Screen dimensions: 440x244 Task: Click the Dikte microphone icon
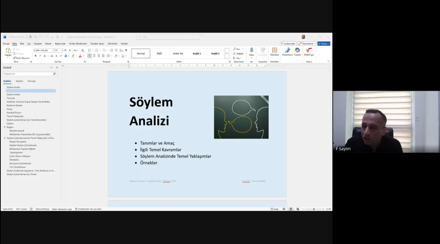click(251, 50)
